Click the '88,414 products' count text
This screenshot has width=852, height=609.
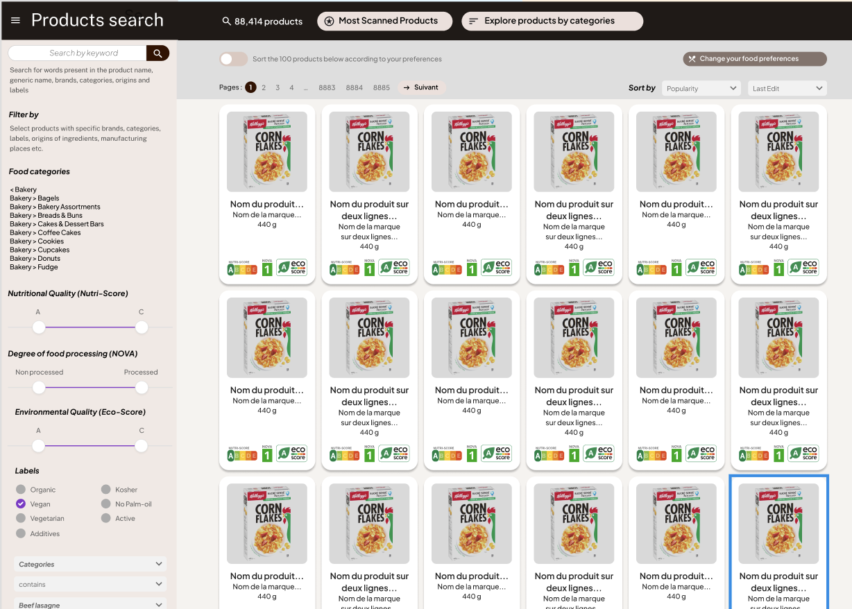click(x=269, y=22)
